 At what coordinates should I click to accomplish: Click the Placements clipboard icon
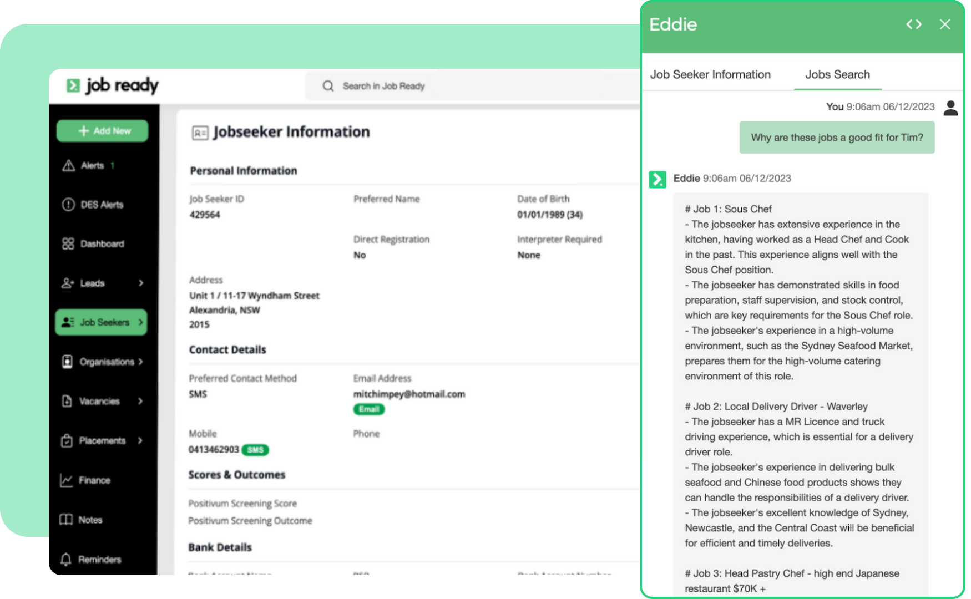(67, 440)
